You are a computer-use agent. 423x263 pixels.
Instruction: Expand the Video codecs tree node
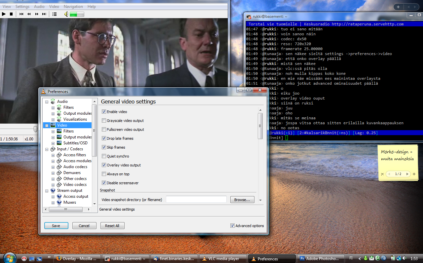53,185
